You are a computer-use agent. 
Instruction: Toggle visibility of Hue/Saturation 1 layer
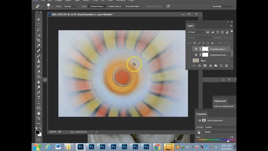(x=189, y=49)
